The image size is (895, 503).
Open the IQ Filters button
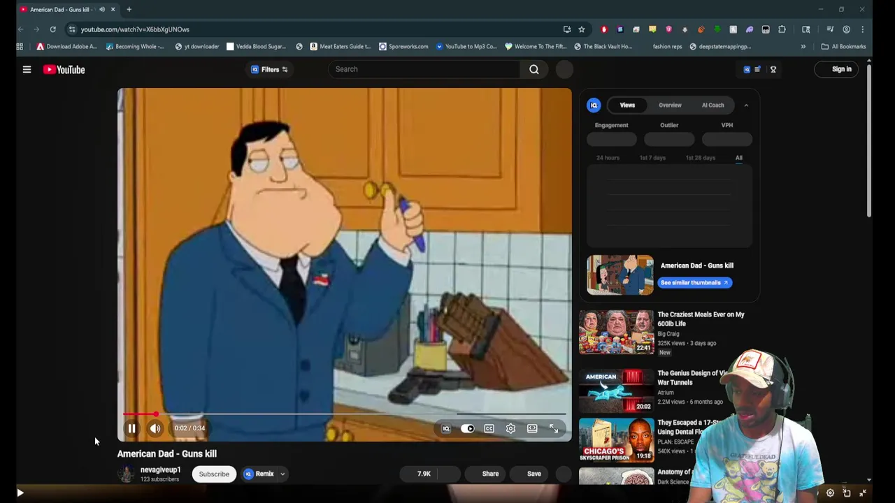pos(270,69)
